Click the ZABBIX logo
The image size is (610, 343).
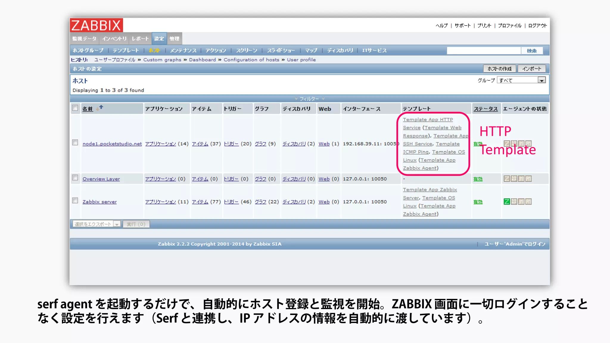pos(97,25)
